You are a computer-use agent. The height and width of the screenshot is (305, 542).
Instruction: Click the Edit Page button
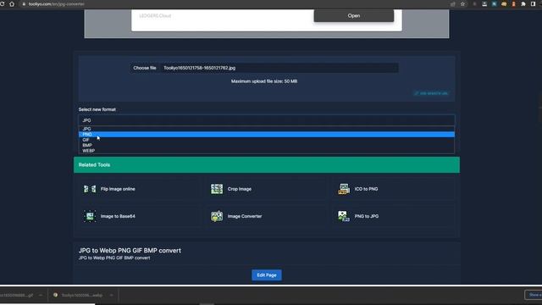pyautogui.click(x=267, y=274)
